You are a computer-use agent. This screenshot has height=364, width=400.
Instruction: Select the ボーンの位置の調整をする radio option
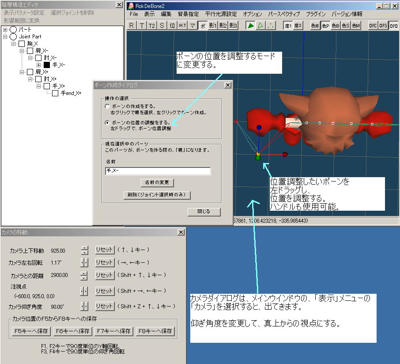[x=107, y=122]
